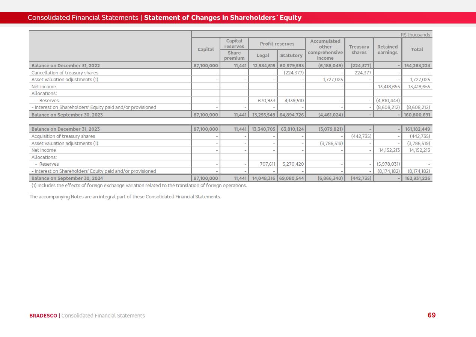Click the 'Share premium' column subheader
Viewport: 476px width, 337px height.
coord(234,55)
